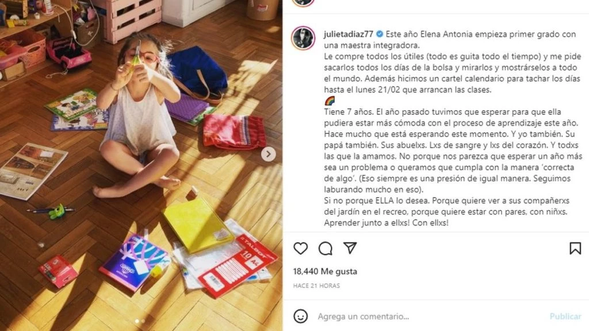The image size is (589, 331).
Task: View the 18,440 Me gusta likes list
Action: click(326, 271)
